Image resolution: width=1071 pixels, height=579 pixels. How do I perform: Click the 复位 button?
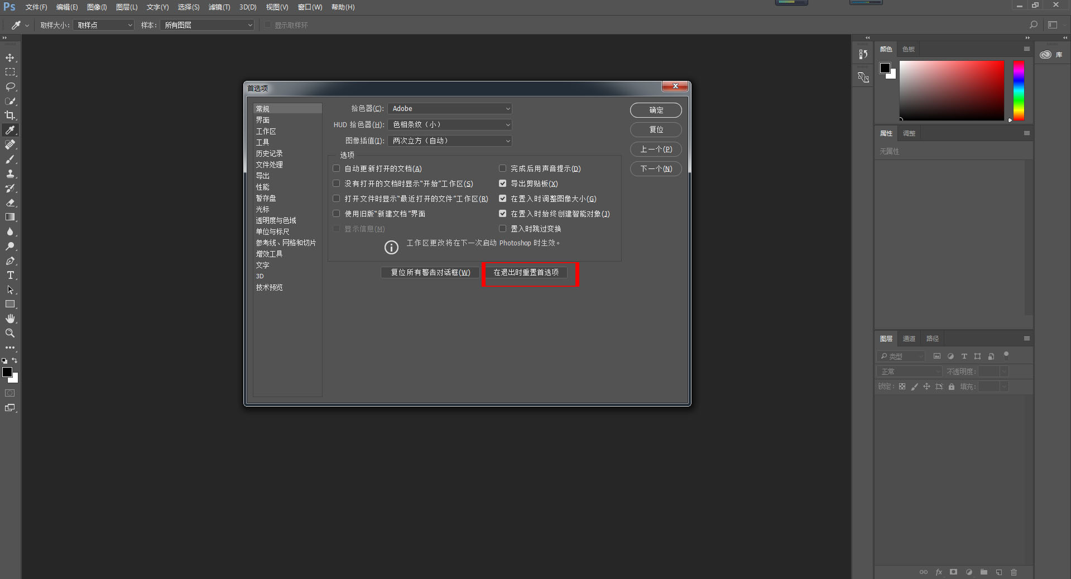click(656, 129)
